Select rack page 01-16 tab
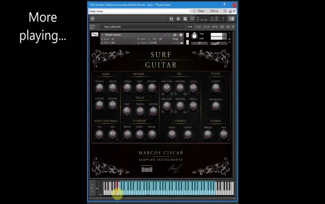The image size is (325, 204). click(x=190, y=27)
